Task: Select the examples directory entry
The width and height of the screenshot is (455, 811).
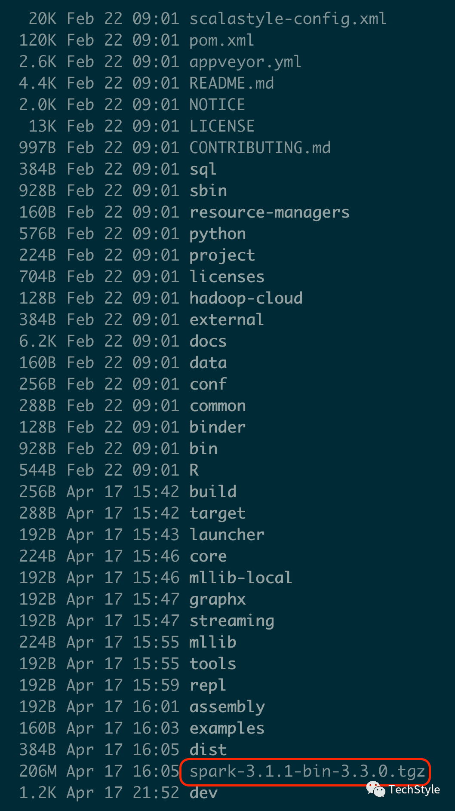Action: tap(227, 728)
